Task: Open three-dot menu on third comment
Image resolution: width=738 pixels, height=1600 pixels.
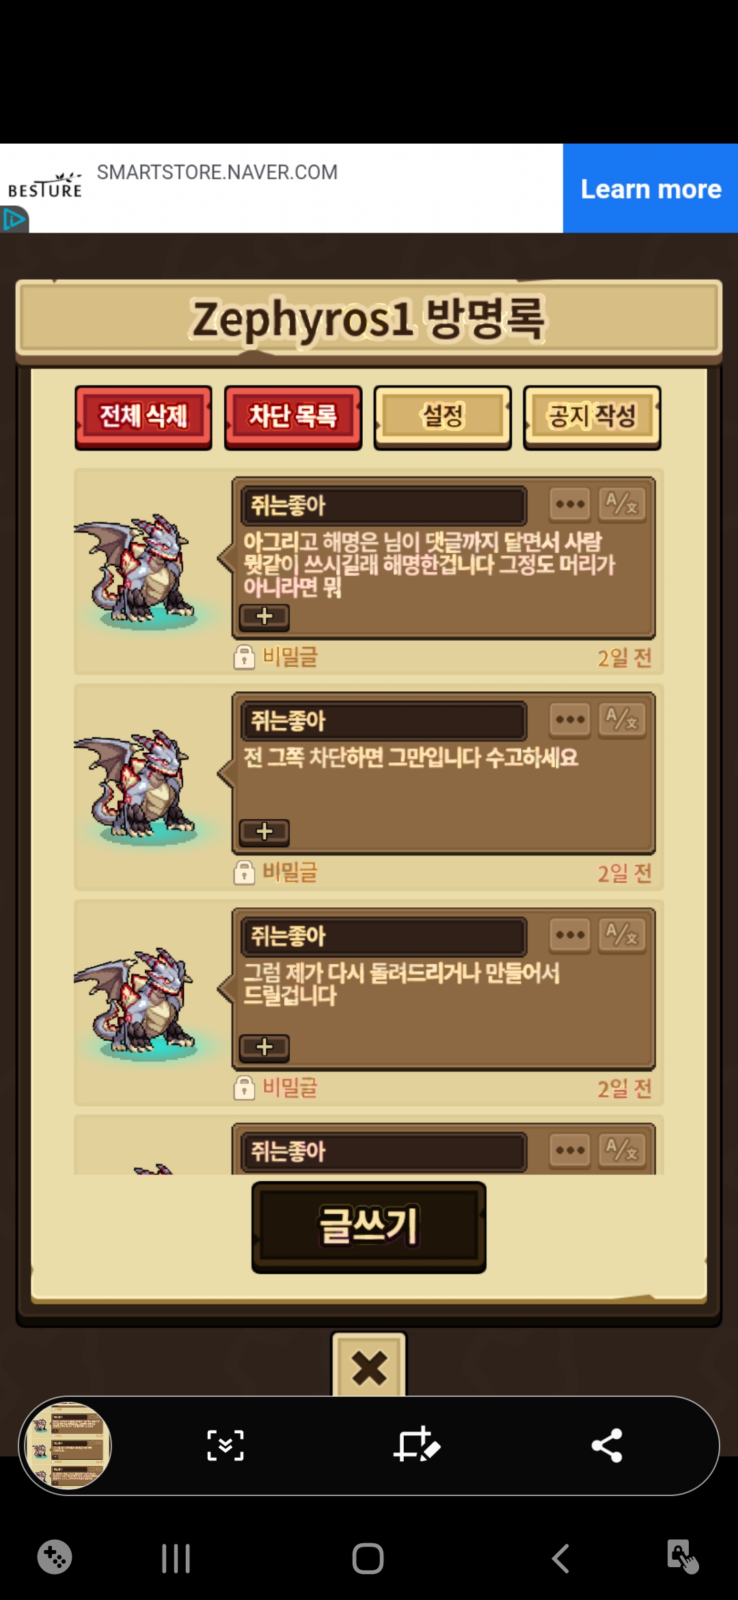Action: 570,935
